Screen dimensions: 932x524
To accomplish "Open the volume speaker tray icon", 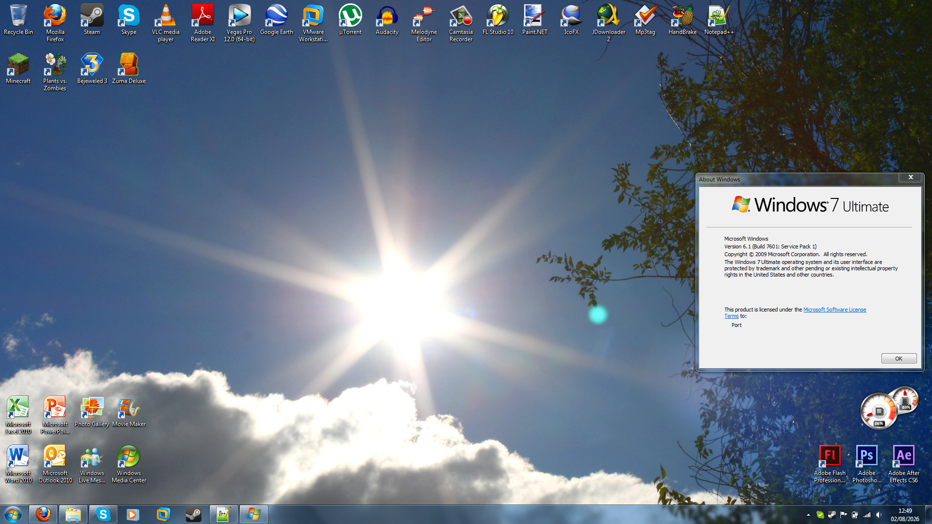I will click(879, 515).
